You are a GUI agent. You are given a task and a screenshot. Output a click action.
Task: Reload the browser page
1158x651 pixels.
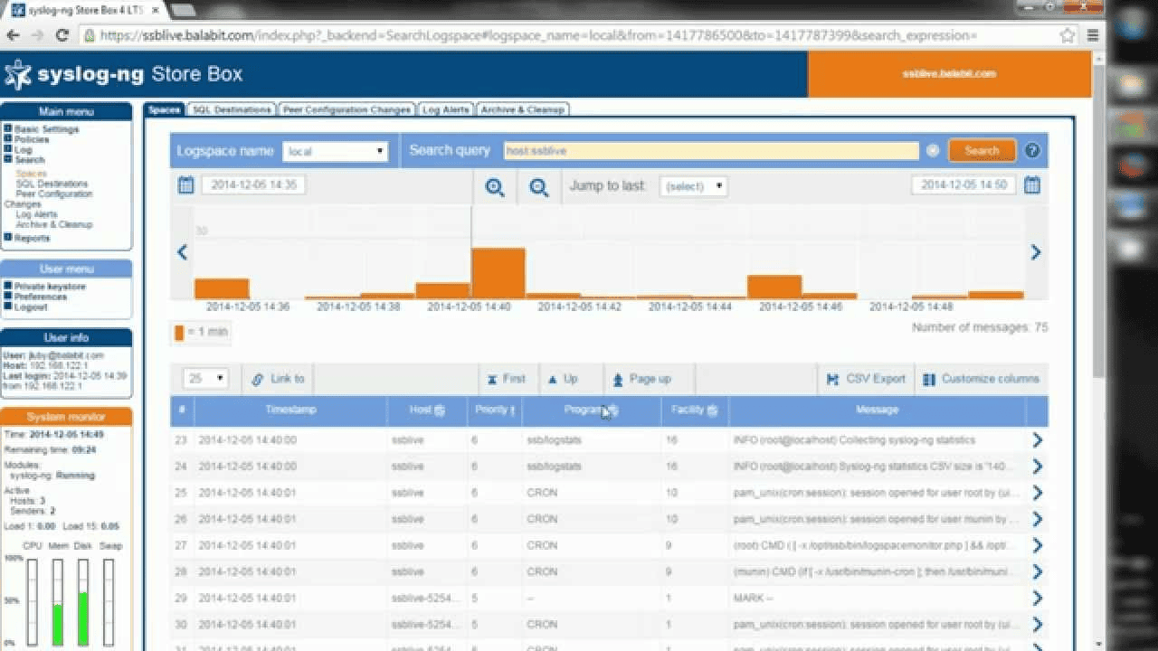(x=62, y=35)
